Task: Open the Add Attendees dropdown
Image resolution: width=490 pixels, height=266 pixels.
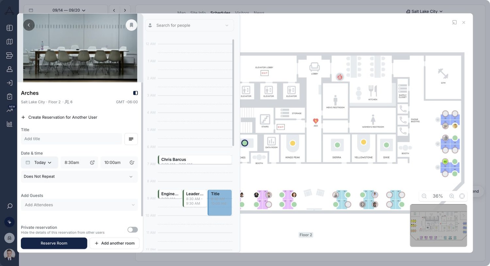Action: pos(79,205)
